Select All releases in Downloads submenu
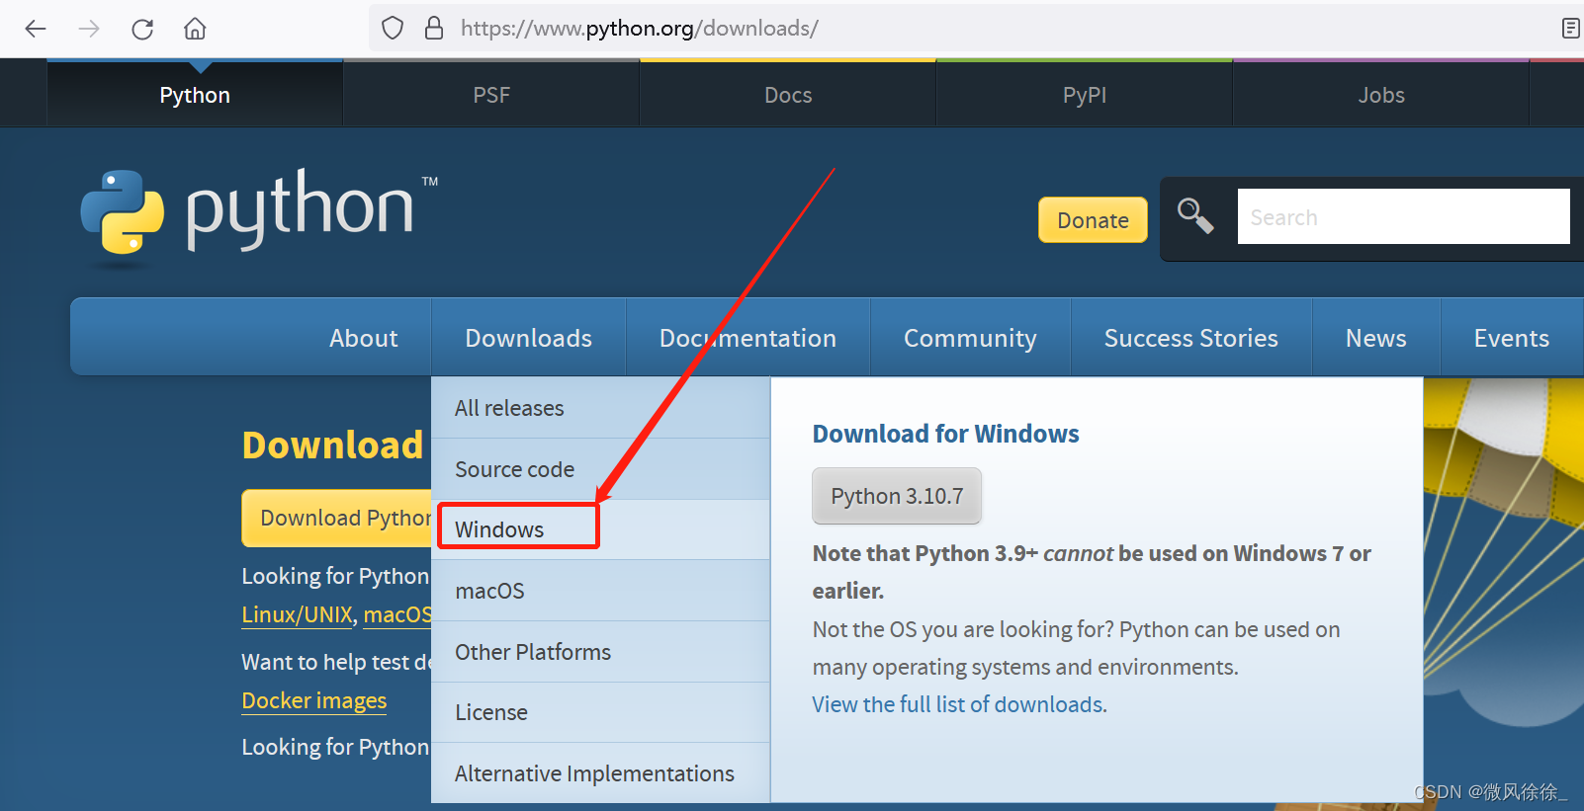This screenshot has width=1584, height=811. coord(601,408)
